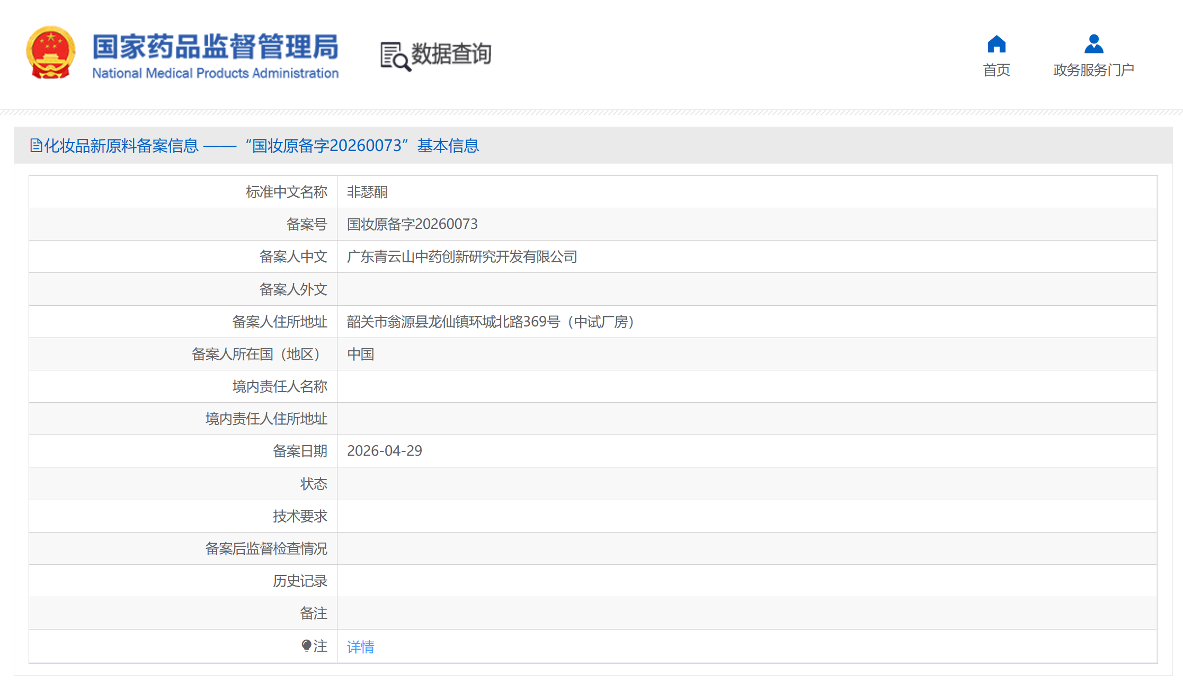This screenshot has width=1183, height=691.
Task: Click the document icon in section header
Action: pyautogui.click(x=35, y=145)
